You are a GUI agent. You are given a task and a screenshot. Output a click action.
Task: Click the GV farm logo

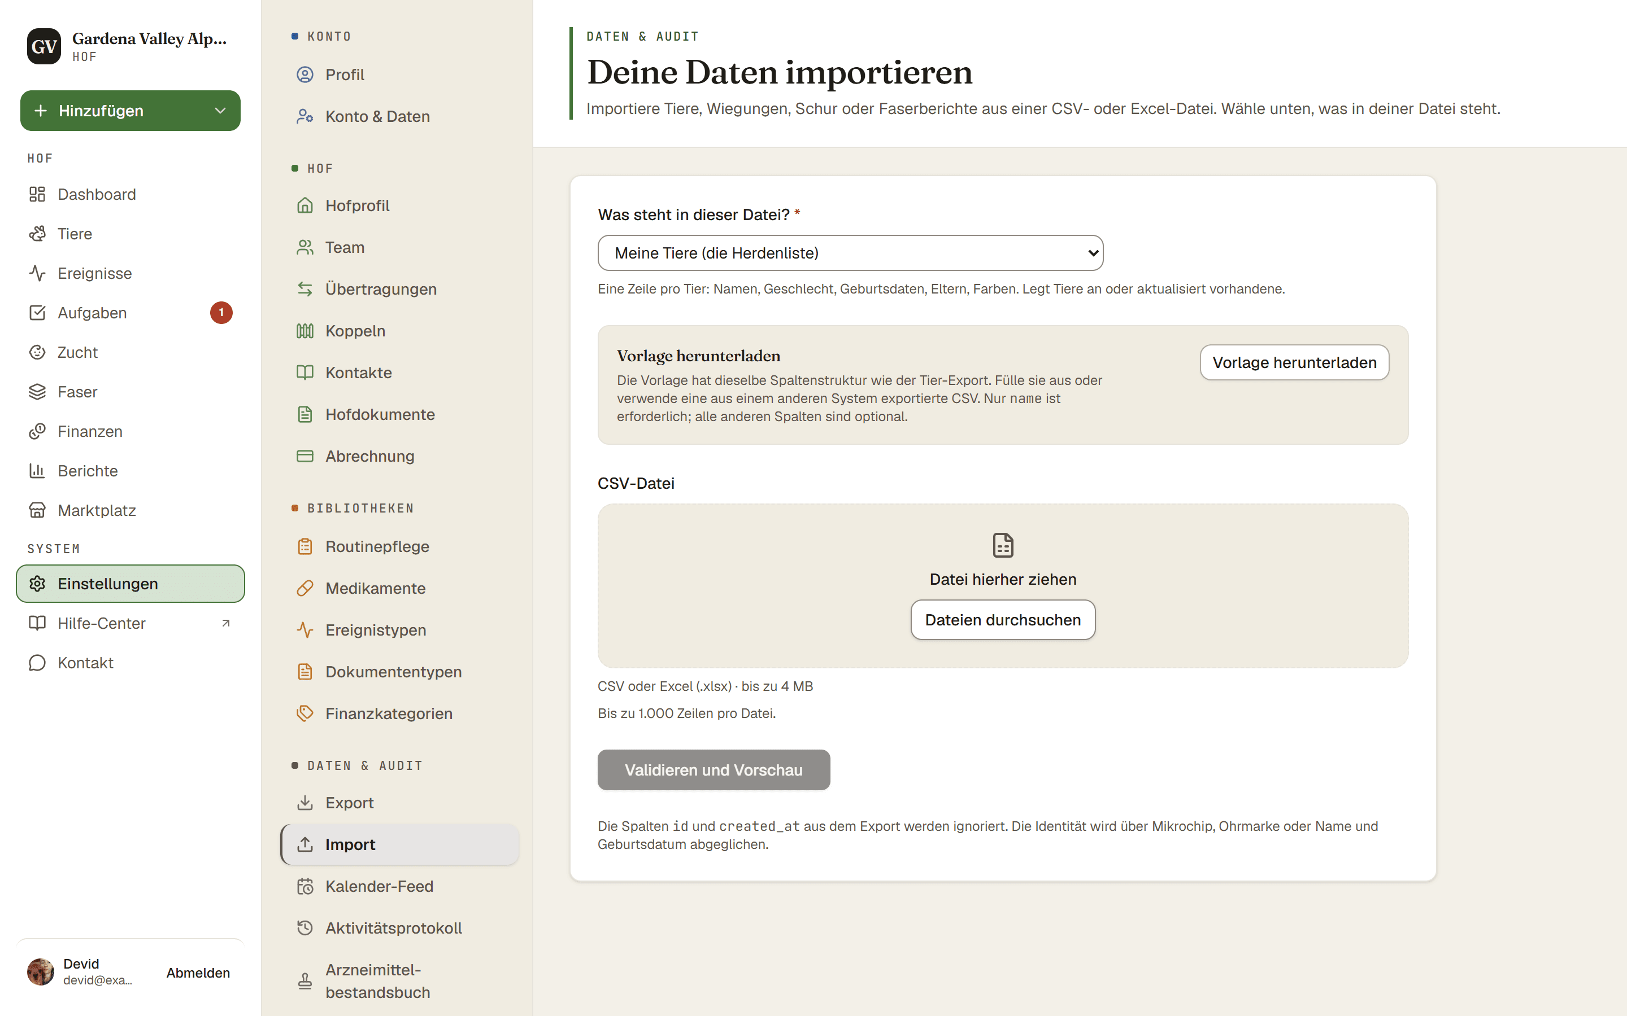43,46
